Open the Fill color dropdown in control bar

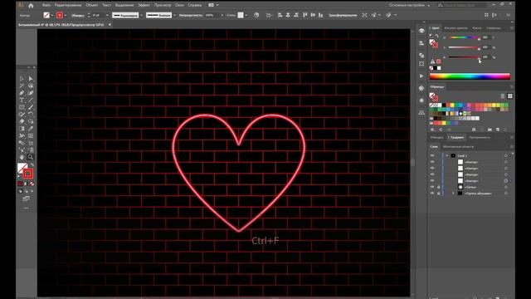point(51,15)
